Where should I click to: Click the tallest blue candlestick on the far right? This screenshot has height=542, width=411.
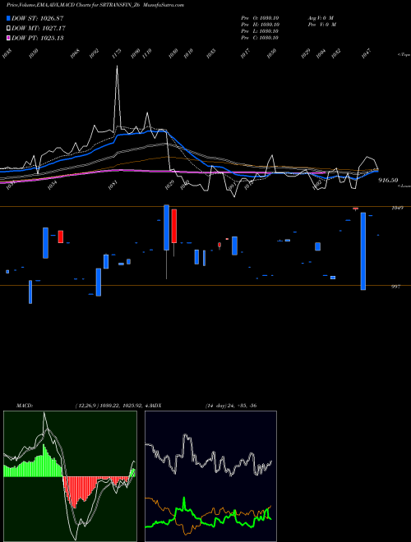click(363, 251)
